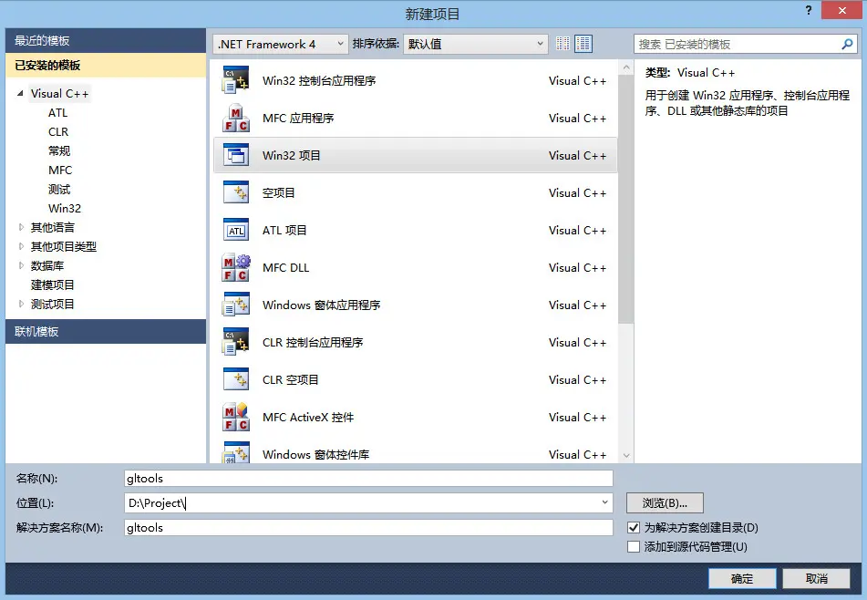The image size is (867, 600).
Task: Select Windows 窗体应用程序 template name
Action: point(321,305)
